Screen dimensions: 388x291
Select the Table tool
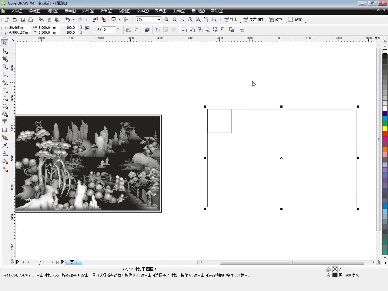5,130
